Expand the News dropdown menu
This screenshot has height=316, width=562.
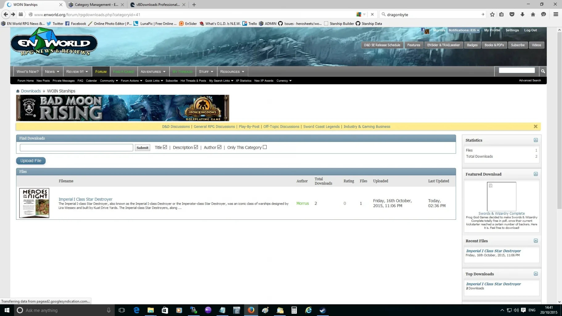tap(52, 72)
